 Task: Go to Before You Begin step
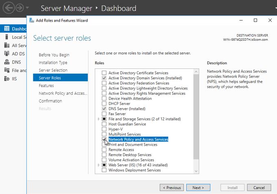[54, 55]
